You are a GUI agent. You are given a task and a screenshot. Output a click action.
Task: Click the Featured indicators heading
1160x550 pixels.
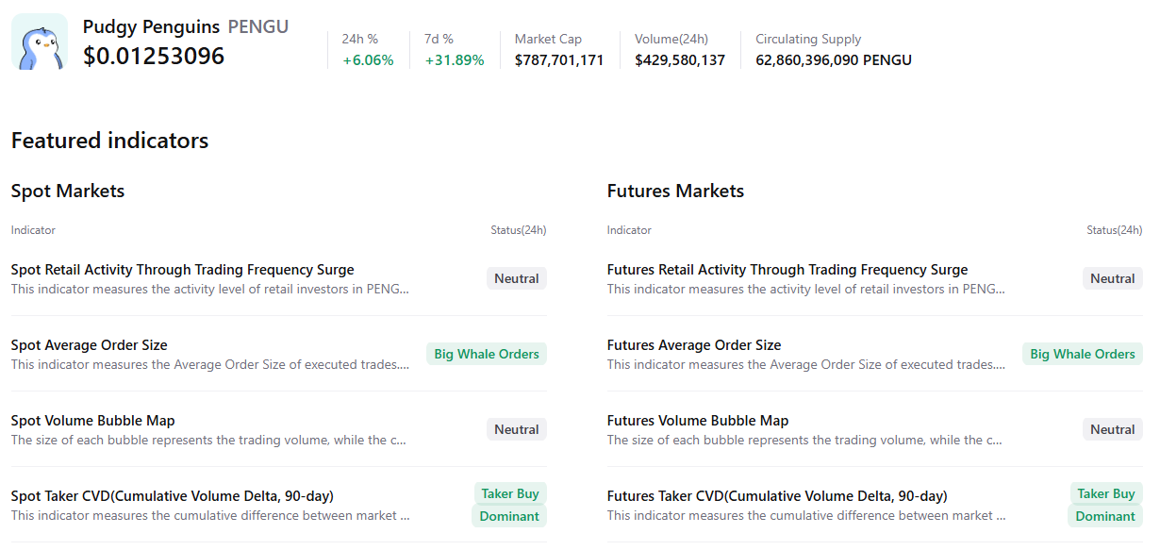tap(109, 140)
